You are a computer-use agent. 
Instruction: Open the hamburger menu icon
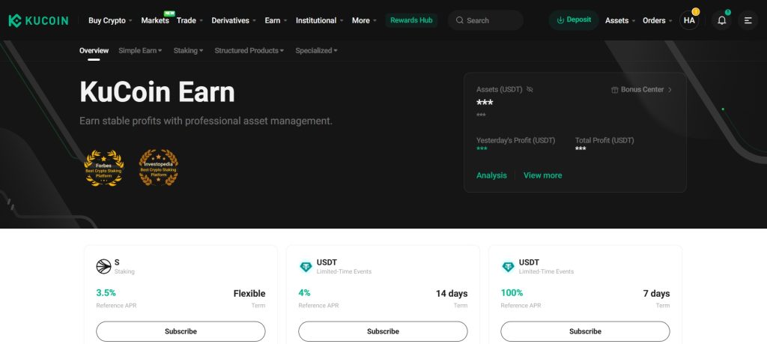[x=748, y=20]
